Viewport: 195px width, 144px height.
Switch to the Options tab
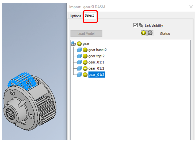pos(75,16)
